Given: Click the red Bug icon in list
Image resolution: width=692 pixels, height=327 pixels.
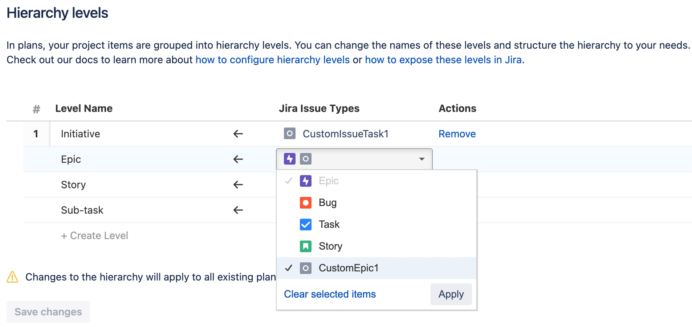Looking at the screenshot, I should click(306, 202).
